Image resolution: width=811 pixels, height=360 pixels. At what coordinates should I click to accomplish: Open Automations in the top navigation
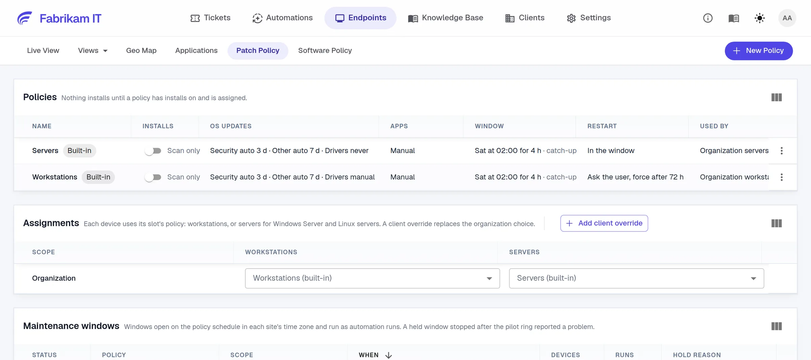[282, 18]
